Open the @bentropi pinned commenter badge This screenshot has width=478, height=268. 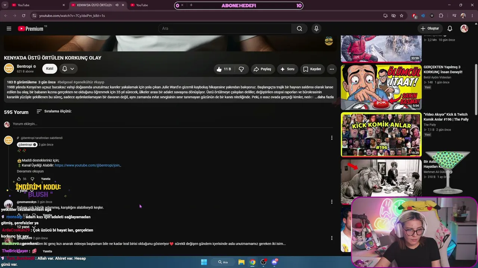(27, 145)
